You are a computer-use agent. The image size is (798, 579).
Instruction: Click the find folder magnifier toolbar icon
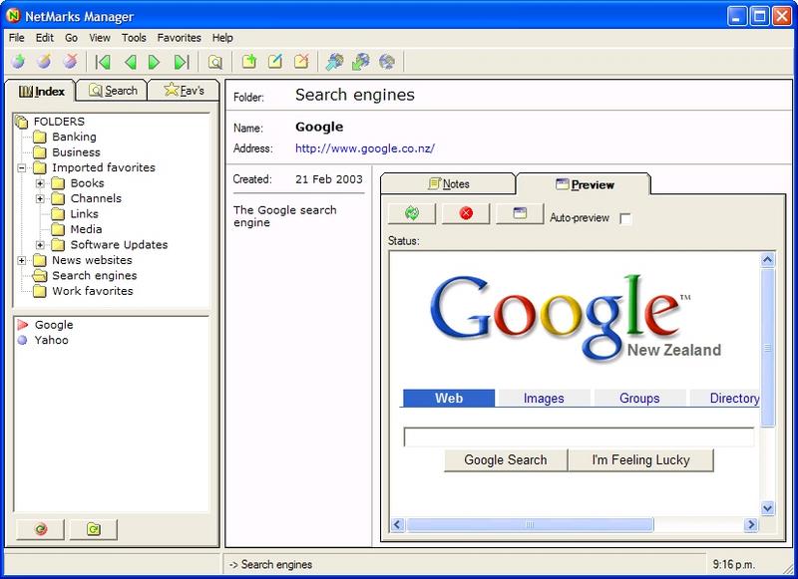215,62
